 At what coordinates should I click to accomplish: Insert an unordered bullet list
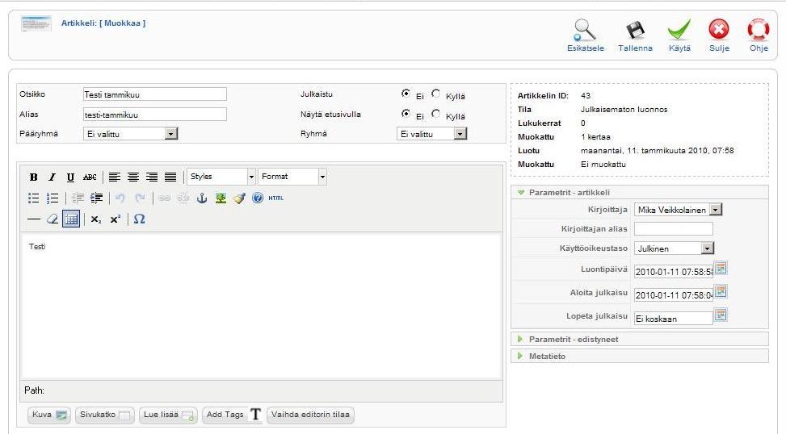(x=34, y=198)
